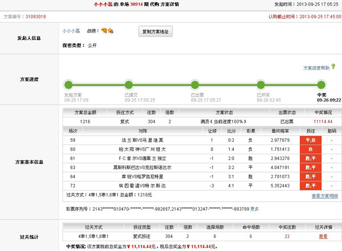Viewport: 342px width, 251px height.
Task: Click the 中奖 final progress node circle
Action: pyautogui.click(x=321, y=84)
